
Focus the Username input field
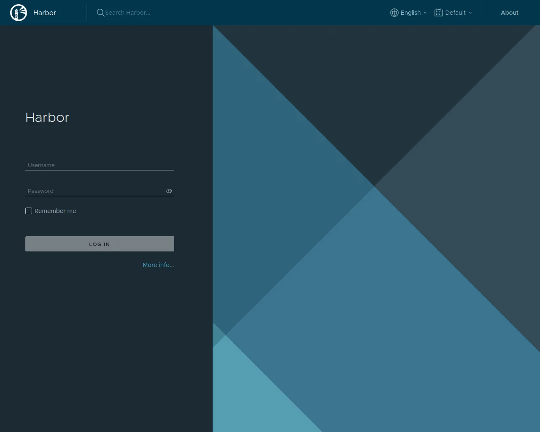[100, 165]
